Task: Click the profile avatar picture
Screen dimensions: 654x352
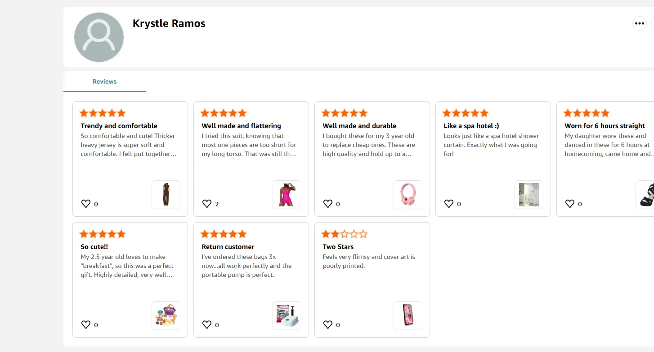Action: coord(99,37)
